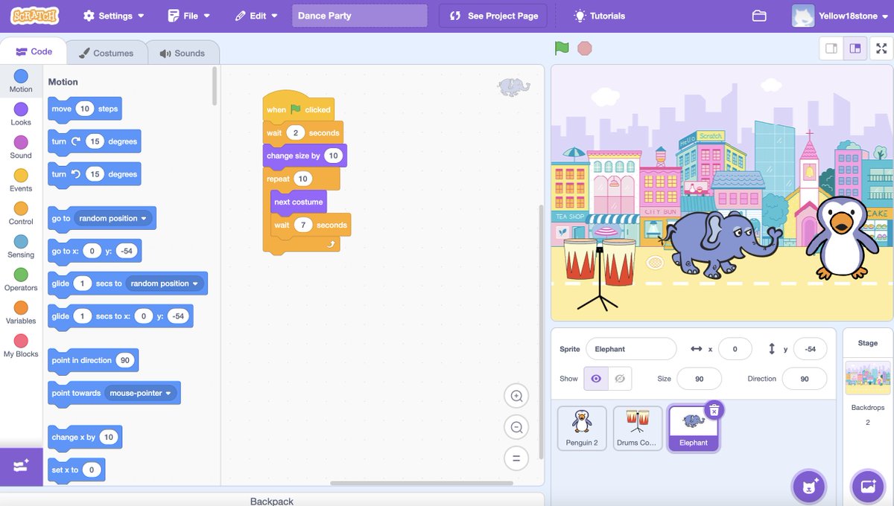Hide the Elephant sprite with crossed-eye toggle

pyautogui.click(x=620, y=379)
